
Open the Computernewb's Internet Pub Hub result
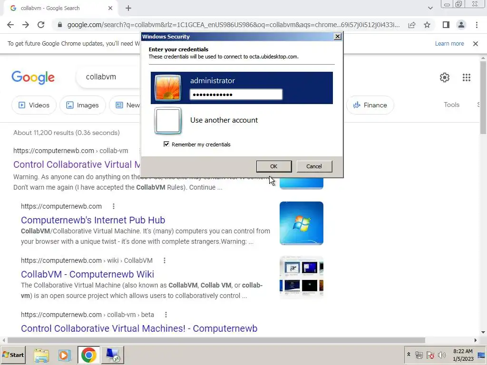[x=93, y=220]
